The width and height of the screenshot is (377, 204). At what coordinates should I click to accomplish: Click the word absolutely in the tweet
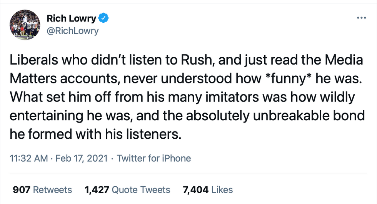coord(218,116)
